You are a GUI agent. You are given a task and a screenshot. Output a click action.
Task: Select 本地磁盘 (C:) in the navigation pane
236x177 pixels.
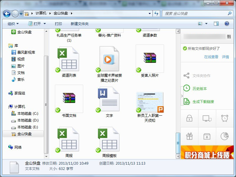click(25, 114)
